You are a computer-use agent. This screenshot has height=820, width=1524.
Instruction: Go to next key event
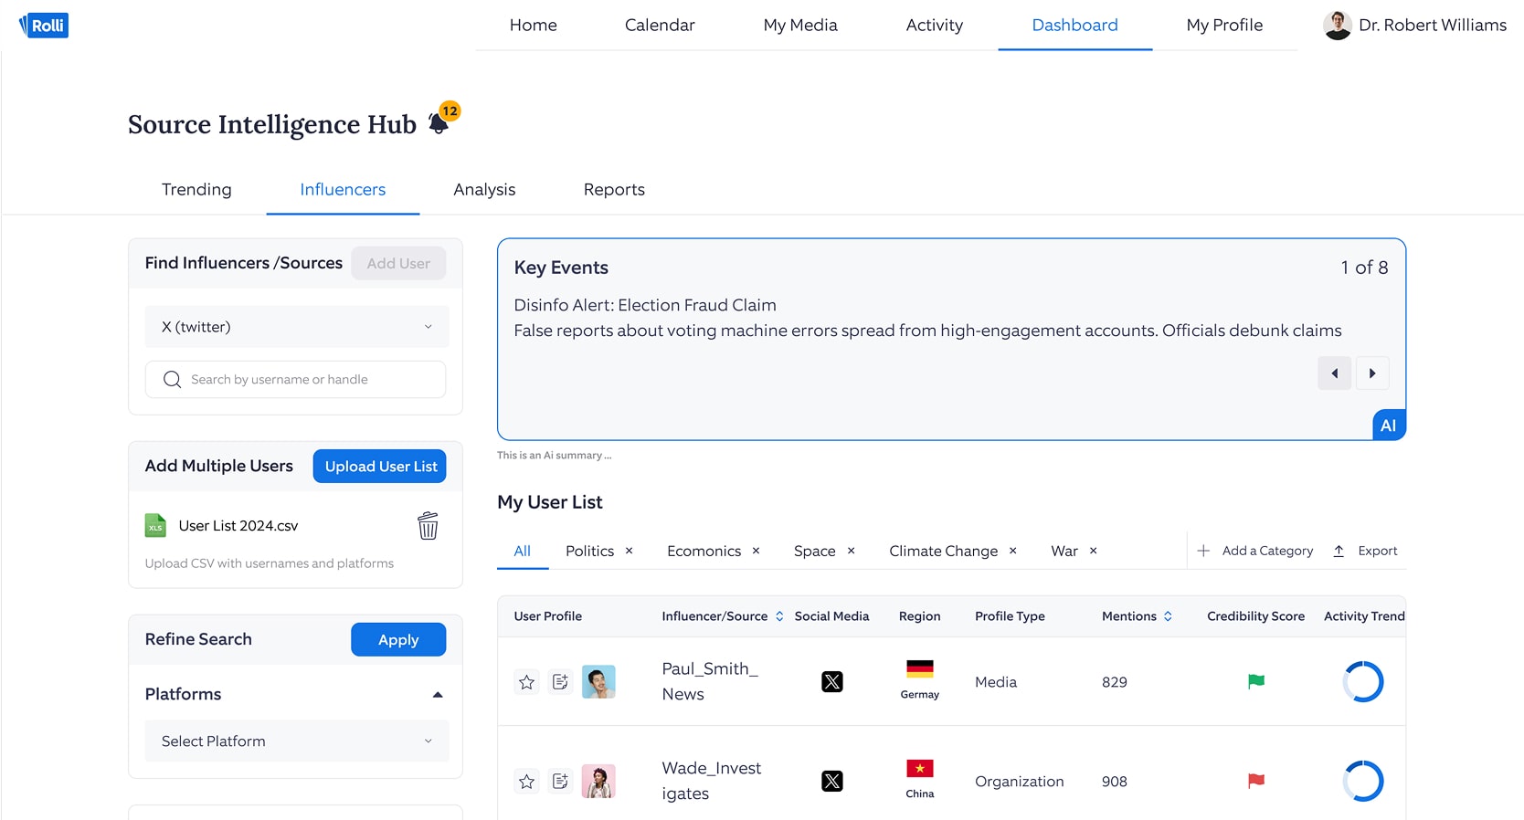(x=1372, y=373)
